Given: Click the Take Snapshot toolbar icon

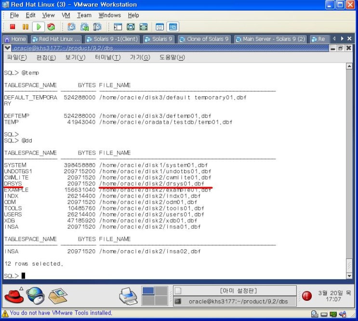Looking at the screenshot, I should pos(71,27).
